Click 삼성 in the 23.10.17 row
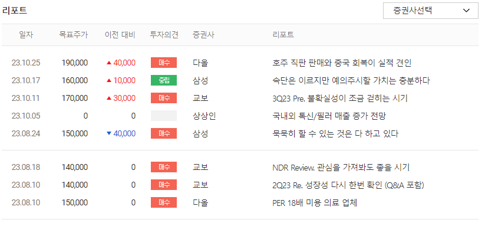 pos(200,80)
